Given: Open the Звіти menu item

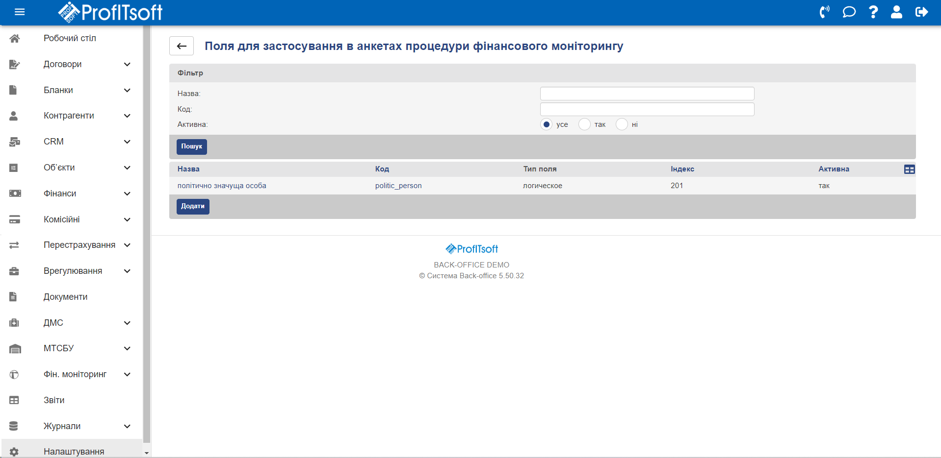Looking at the screenshot, I should click(x=54, y=400).
